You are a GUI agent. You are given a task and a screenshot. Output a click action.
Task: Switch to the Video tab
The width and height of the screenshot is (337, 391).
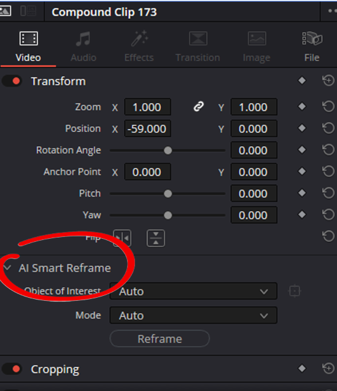tap(28, 47)
